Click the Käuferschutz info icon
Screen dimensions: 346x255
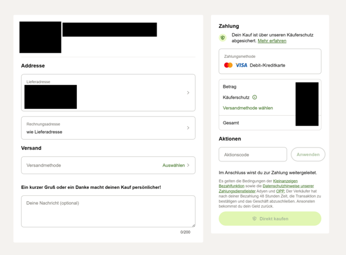pyautogui.click(x=255, y=97)
